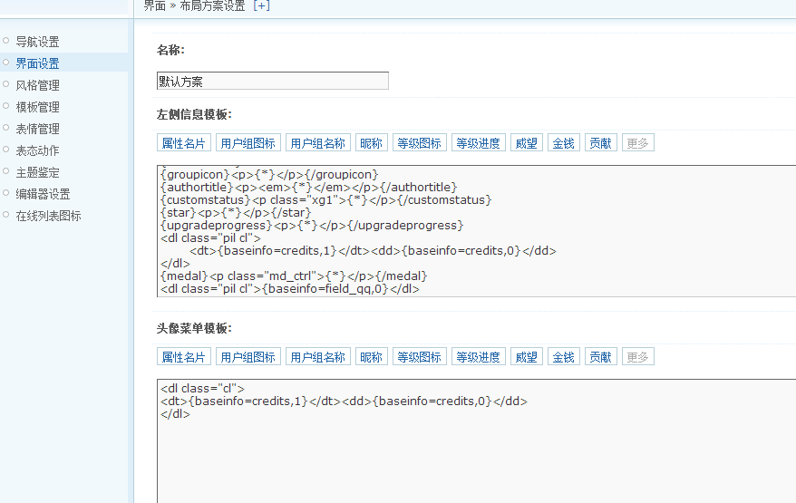Open 主题鉴定 sidebar item
Image resolution: width=796 pixels, height=503 pixels.
(37, 172)
